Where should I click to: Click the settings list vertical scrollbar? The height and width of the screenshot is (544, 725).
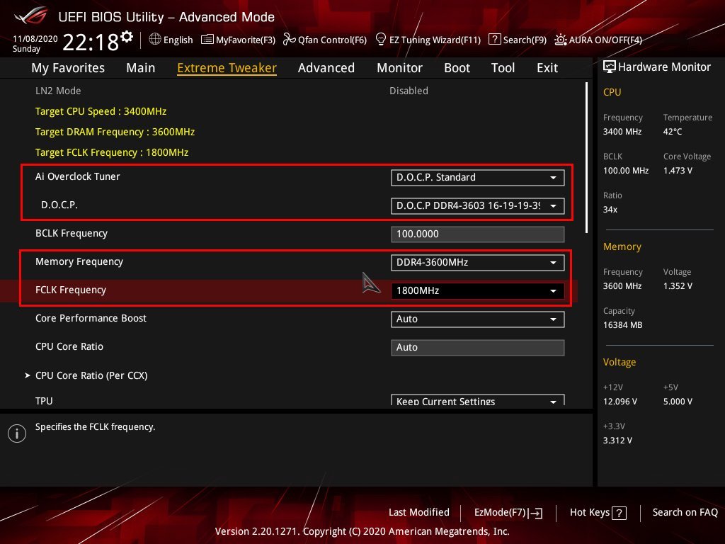tap(586, 157)
